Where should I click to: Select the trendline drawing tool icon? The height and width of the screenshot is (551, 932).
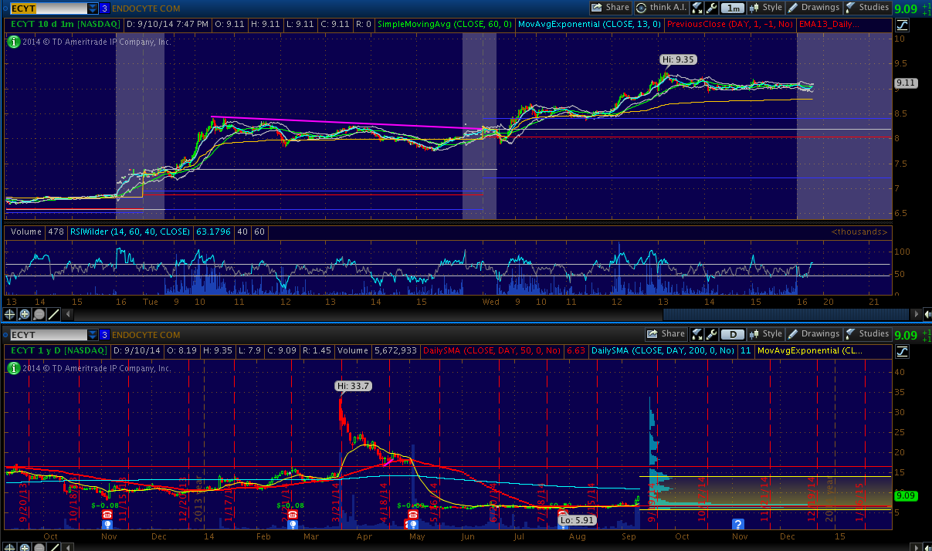click(53, 315)
